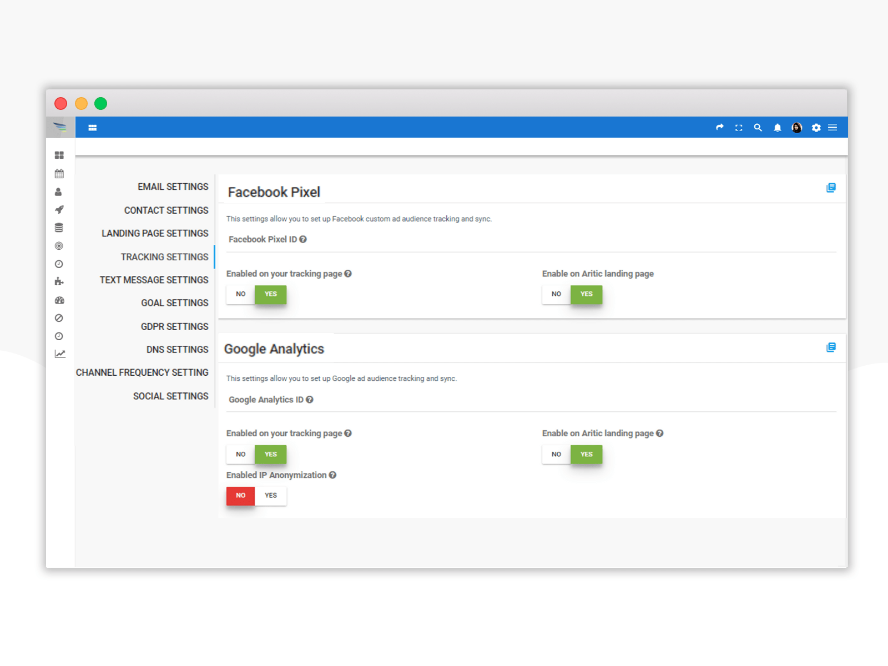Open the hamburger menu in header

coord(833,128)
